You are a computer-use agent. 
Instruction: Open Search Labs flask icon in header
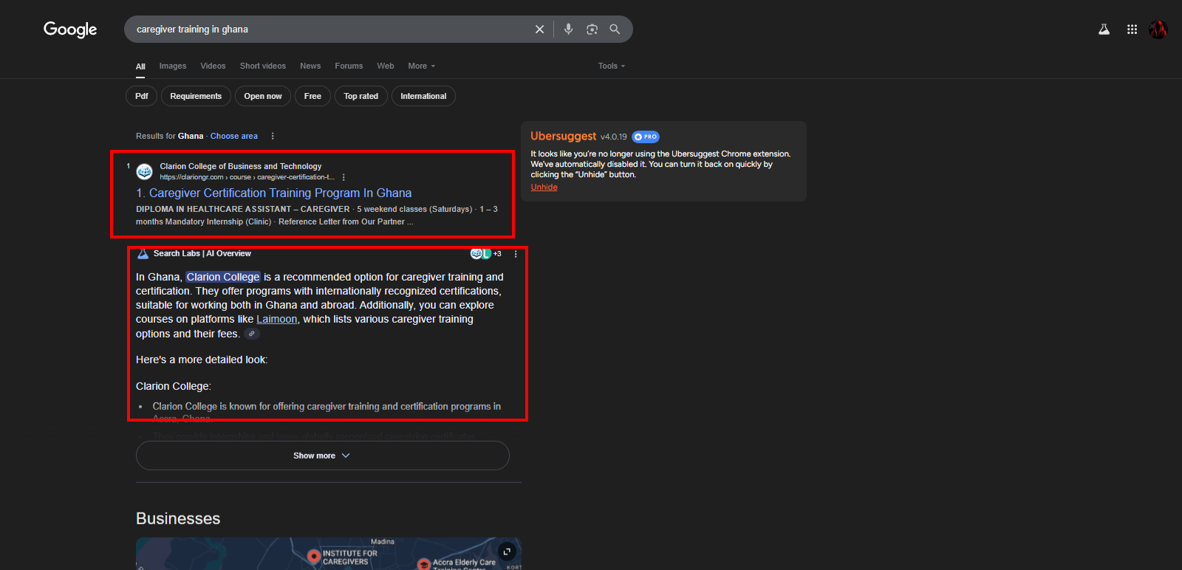(1104, 30)
